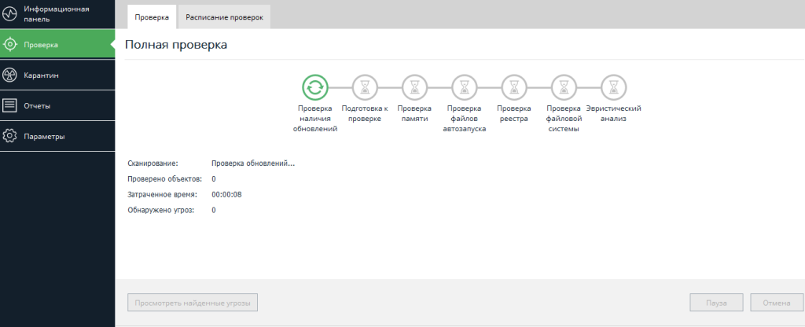This screenshot has height=327, width=805.
Task: Click the Параметры gear icon
Action: point(10,136)
